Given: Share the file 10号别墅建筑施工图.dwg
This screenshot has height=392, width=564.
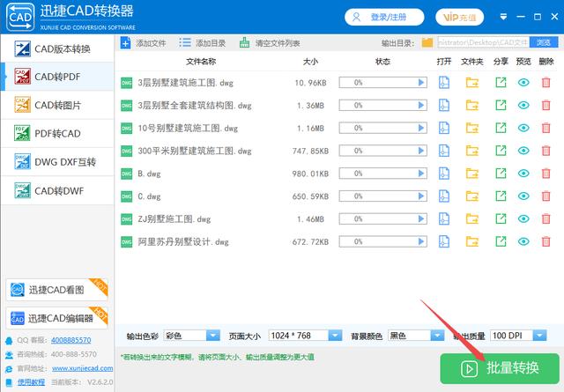Looking at the screenshot, I should (501, 128).
